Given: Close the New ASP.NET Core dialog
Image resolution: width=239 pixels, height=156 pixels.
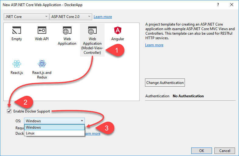Looking at the screenshot, I should [x=231, y=5].
